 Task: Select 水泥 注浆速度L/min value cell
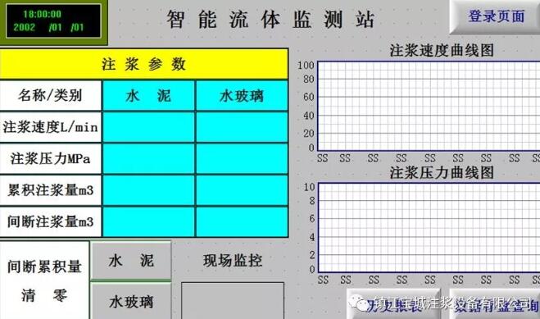click(x=148, y=127)
